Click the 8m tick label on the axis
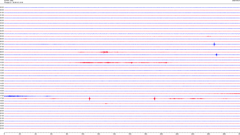 (x=67, y=134)
